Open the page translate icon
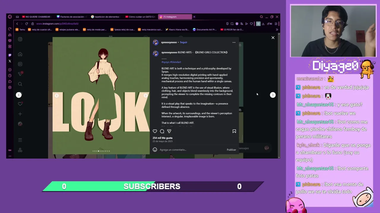 pyautogui.click(x=241, y=24)
